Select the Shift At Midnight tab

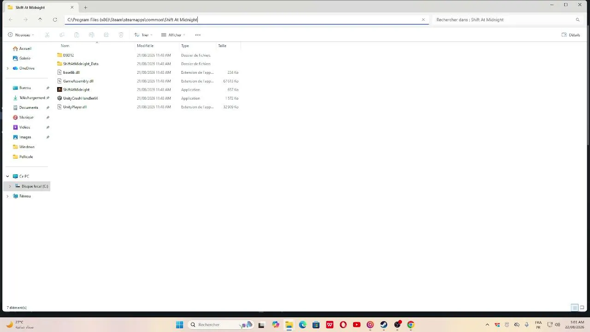click(x=40, y=7)
